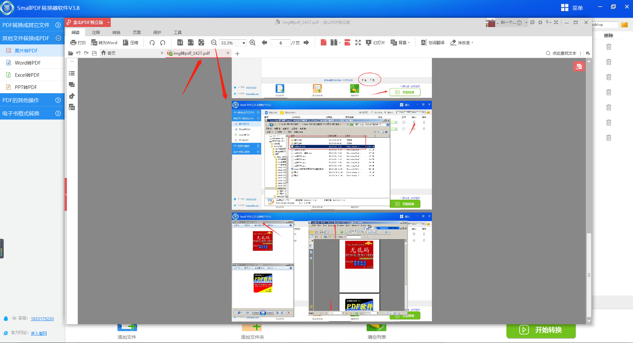Image resolution: width=633 pixels, height=343 pixels.
Task: Open the comments panel icon in sidebar
Action: [72, 85]
